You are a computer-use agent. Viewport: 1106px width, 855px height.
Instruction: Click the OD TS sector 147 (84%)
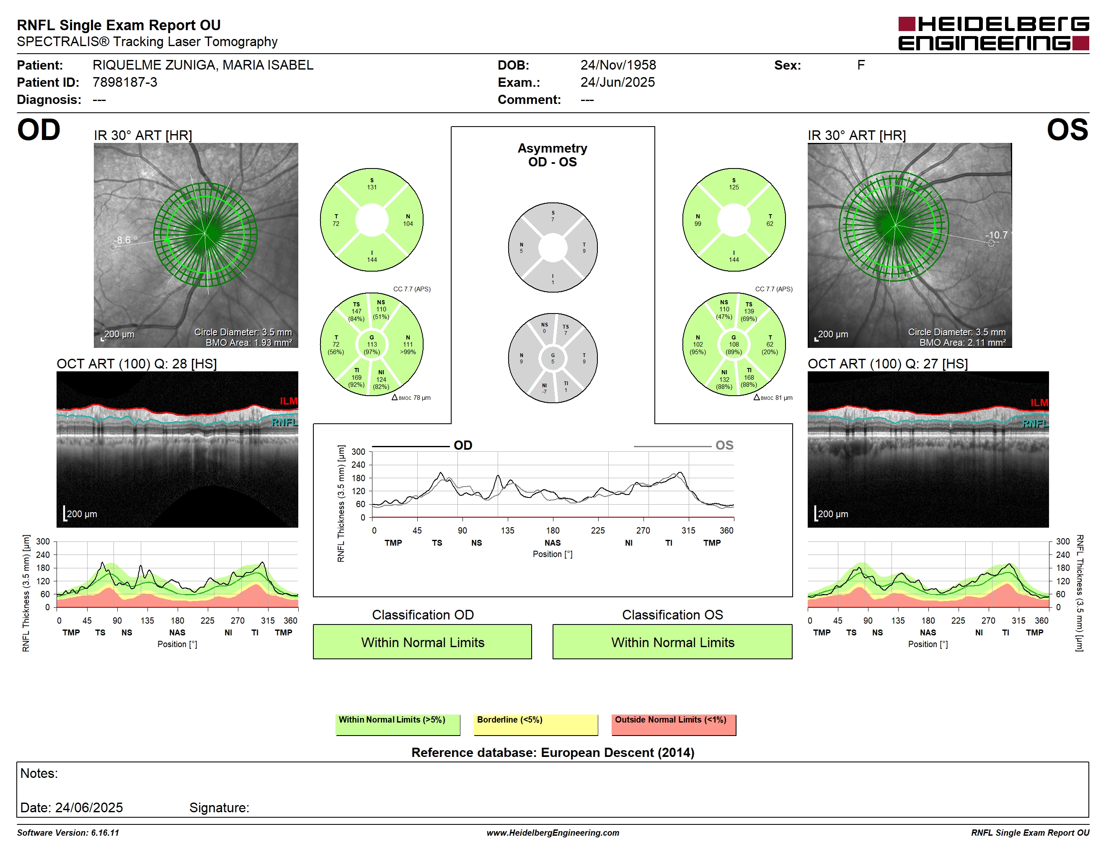pos(357,311)
